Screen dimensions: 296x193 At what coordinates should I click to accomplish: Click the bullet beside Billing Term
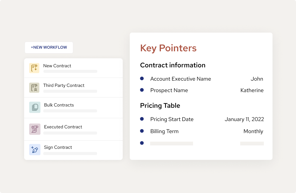tap(142, 131)
